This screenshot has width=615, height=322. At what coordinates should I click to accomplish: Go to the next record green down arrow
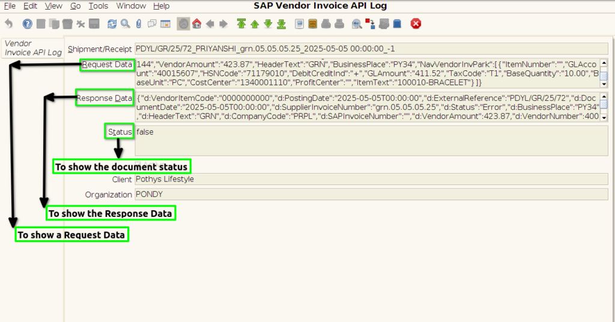click(x=268, y=24)
